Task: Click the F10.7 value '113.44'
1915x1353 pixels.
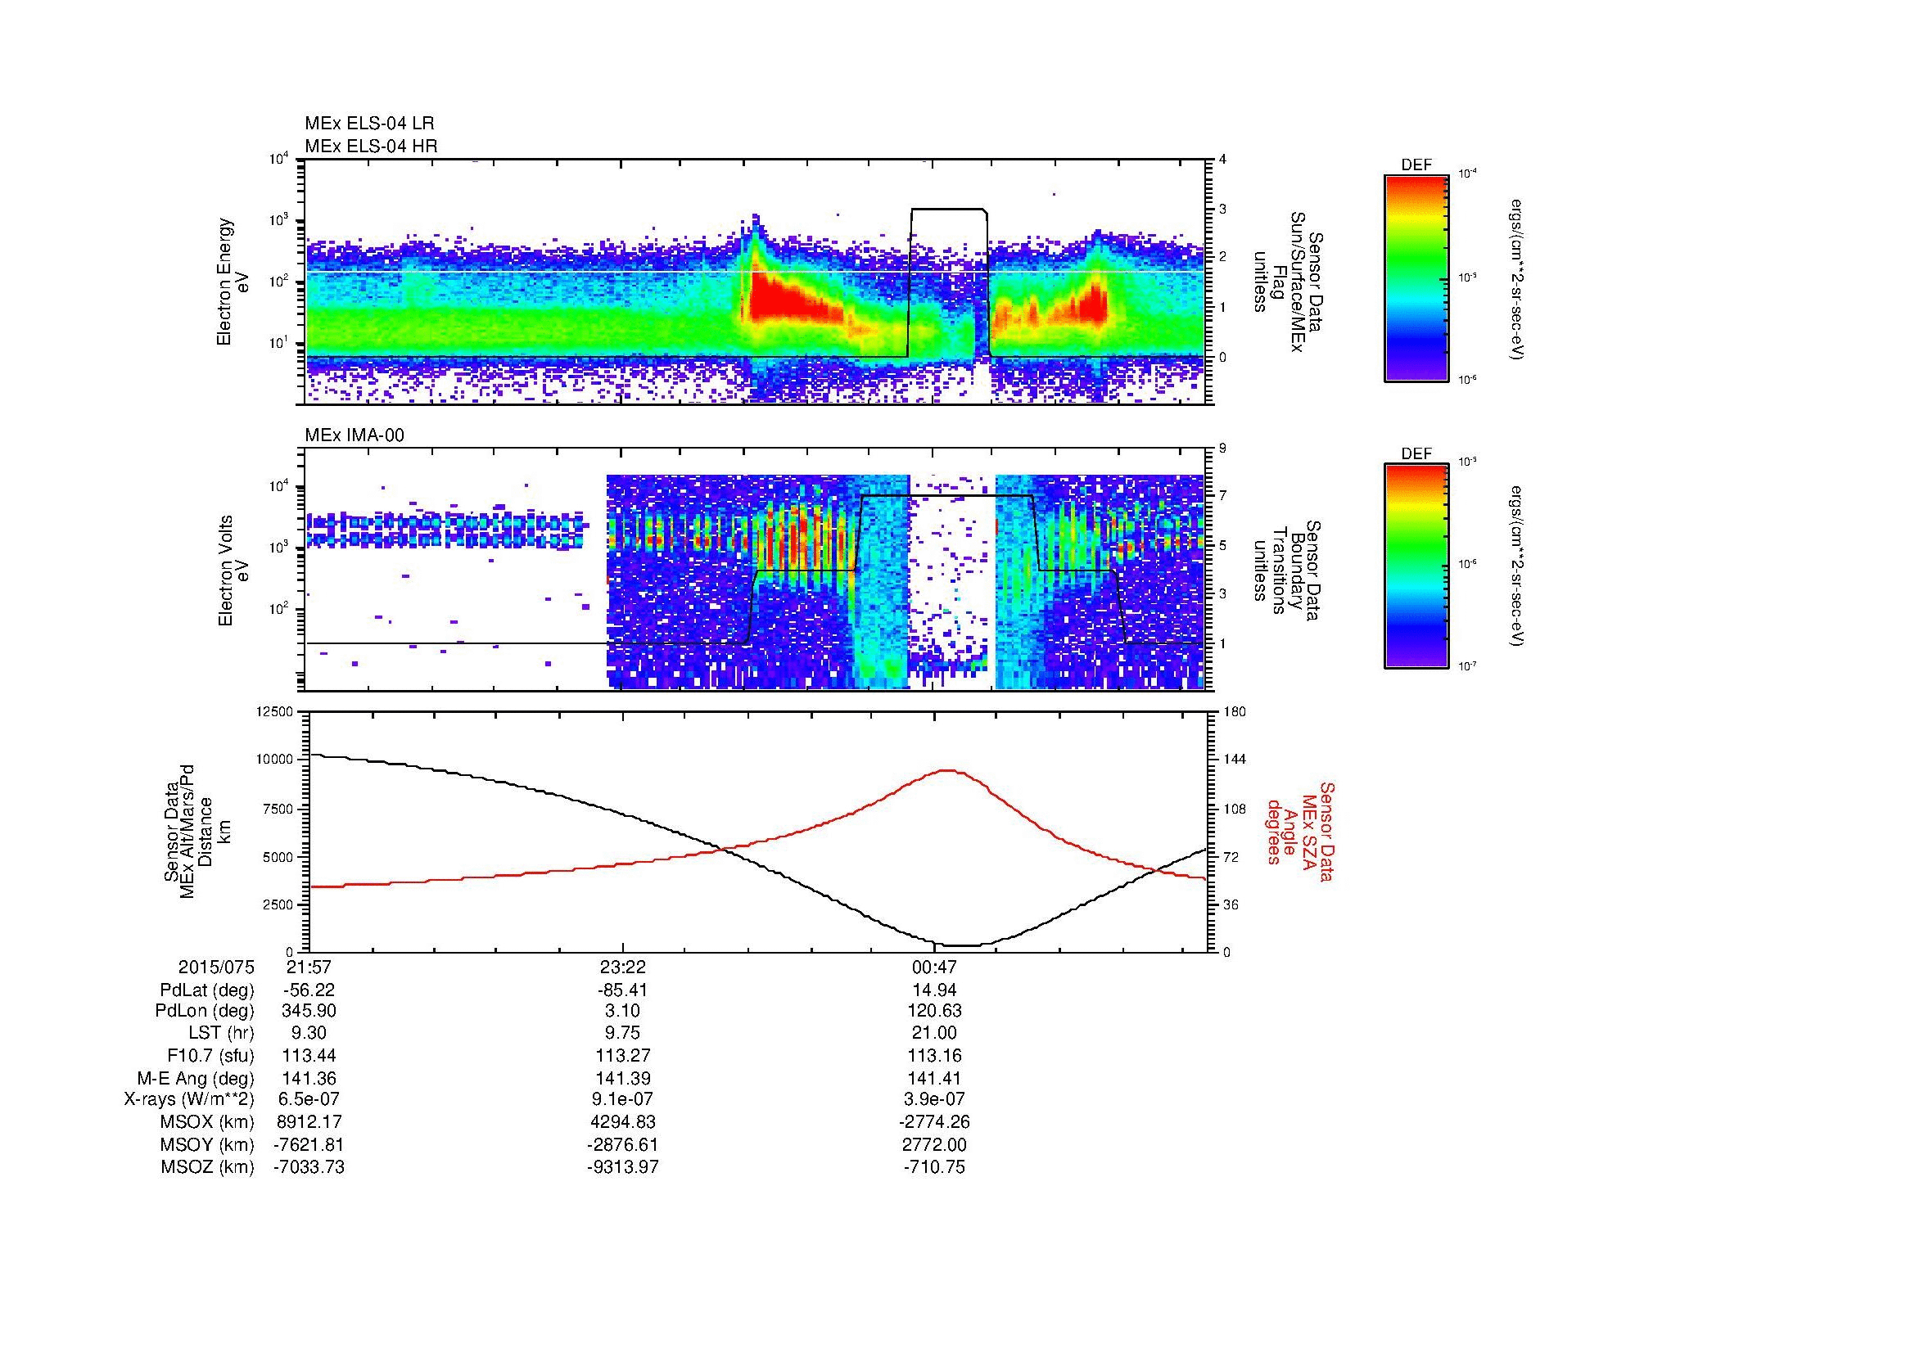Action: click(x=309, y=1055)
